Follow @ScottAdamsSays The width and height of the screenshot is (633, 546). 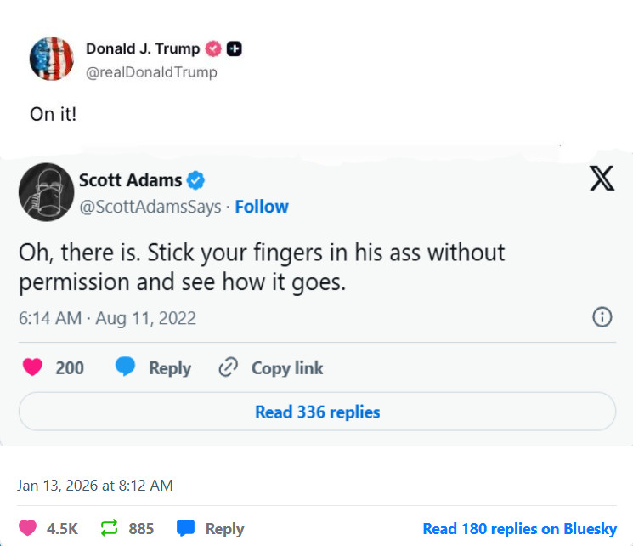pos(262,207)
